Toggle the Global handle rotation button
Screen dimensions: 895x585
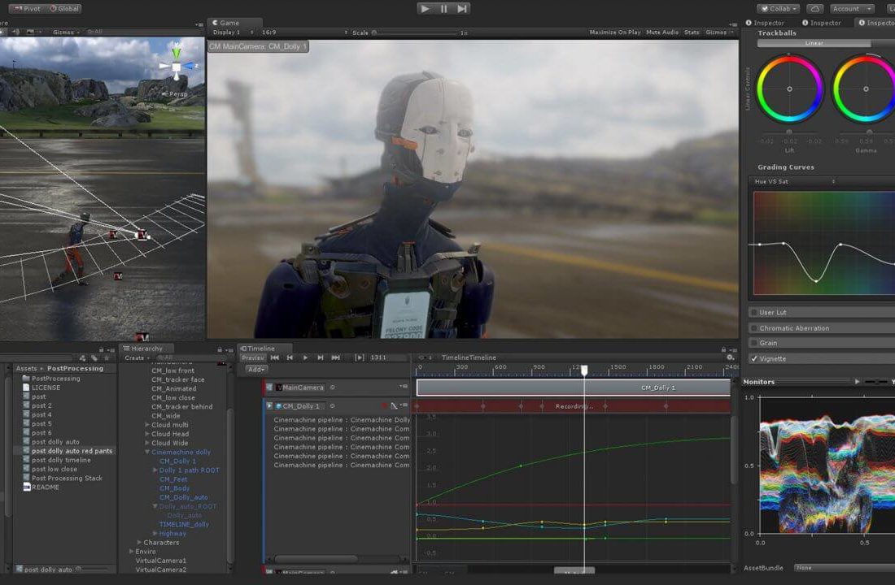64,9
